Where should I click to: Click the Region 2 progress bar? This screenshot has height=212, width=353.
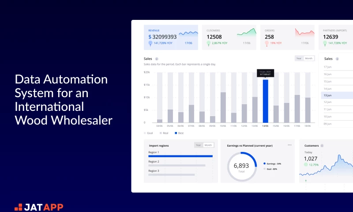177,165
